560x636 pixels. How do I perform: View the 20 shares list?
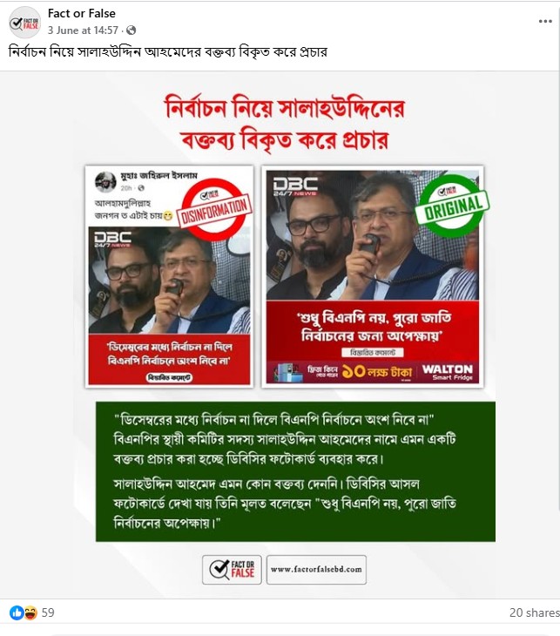(535, 612)
